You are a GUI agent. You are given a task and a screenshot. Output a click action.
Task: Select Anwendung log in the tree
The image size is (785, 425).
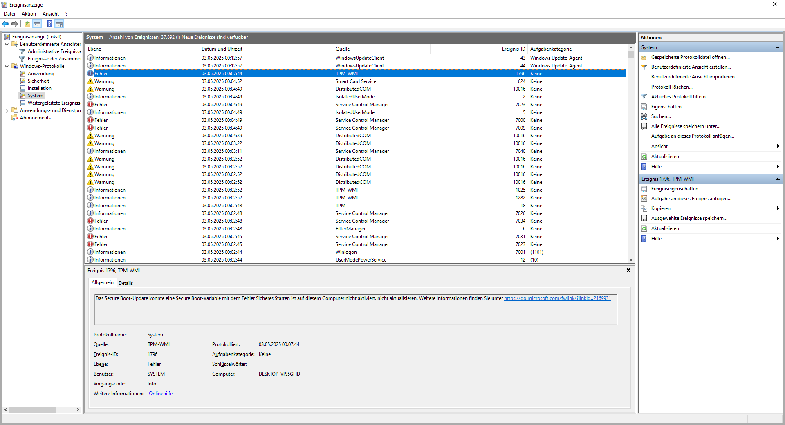pyautogui.click(x=41, y=74)
